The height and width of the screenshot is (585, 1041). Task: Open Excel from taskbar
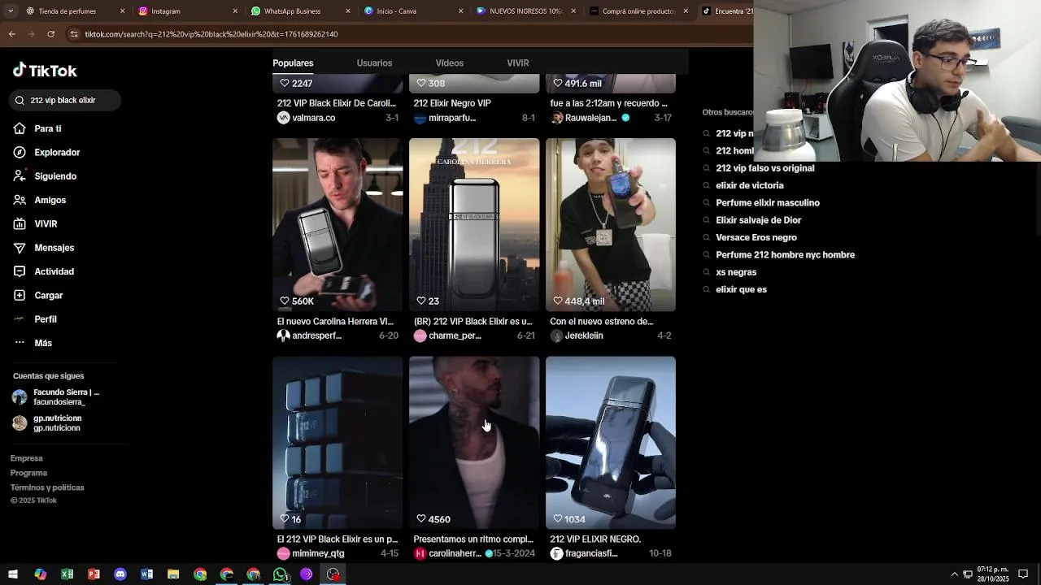67,574
